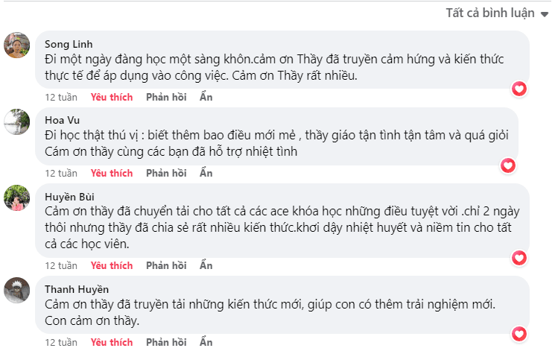Screen dimensions: 558x351
Task: Click Huyền Bùi's profile avatar
Action: coord(17,197)
